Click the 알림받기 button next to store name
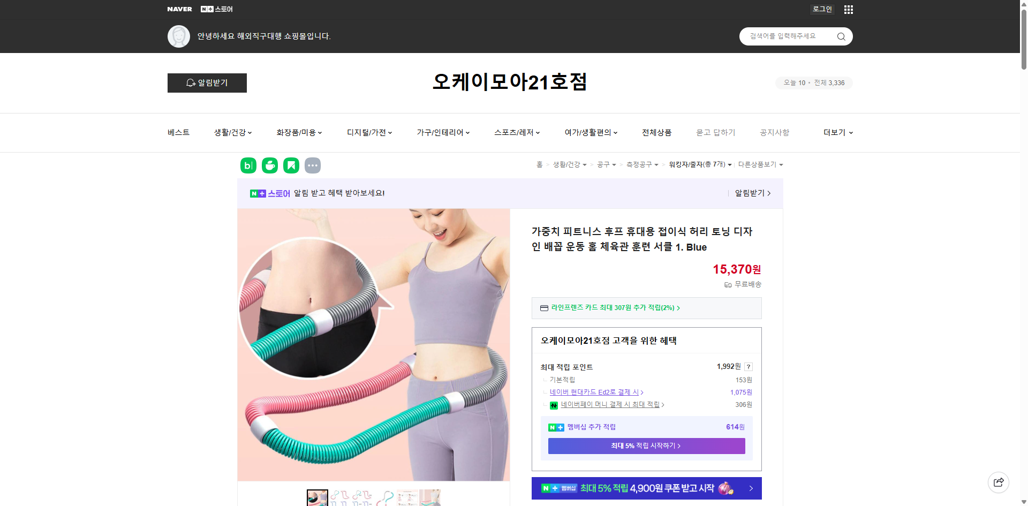This screenshot has width=1028, height=506. pos(207,83)
